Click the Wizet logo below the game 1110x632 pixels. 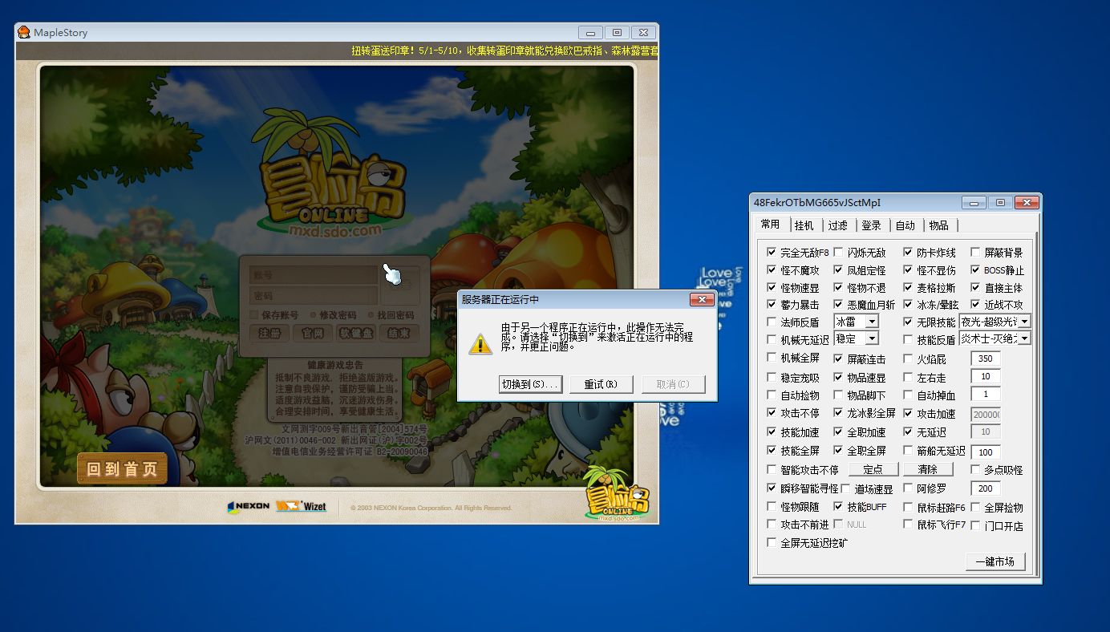point(301,507)
